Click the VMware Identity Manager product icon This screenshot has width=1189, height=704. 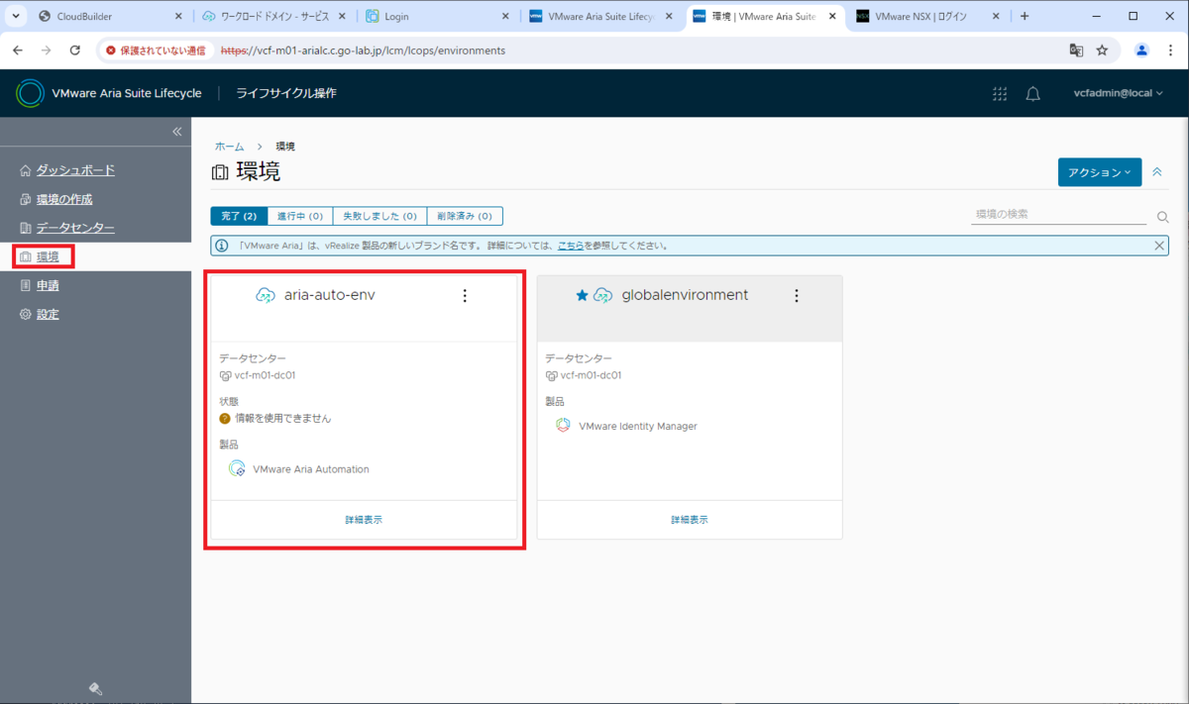pos(563,426)
